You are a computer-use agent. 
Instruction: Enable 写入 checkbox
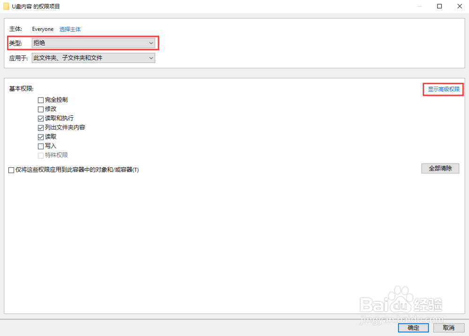(x=41, y=146)
